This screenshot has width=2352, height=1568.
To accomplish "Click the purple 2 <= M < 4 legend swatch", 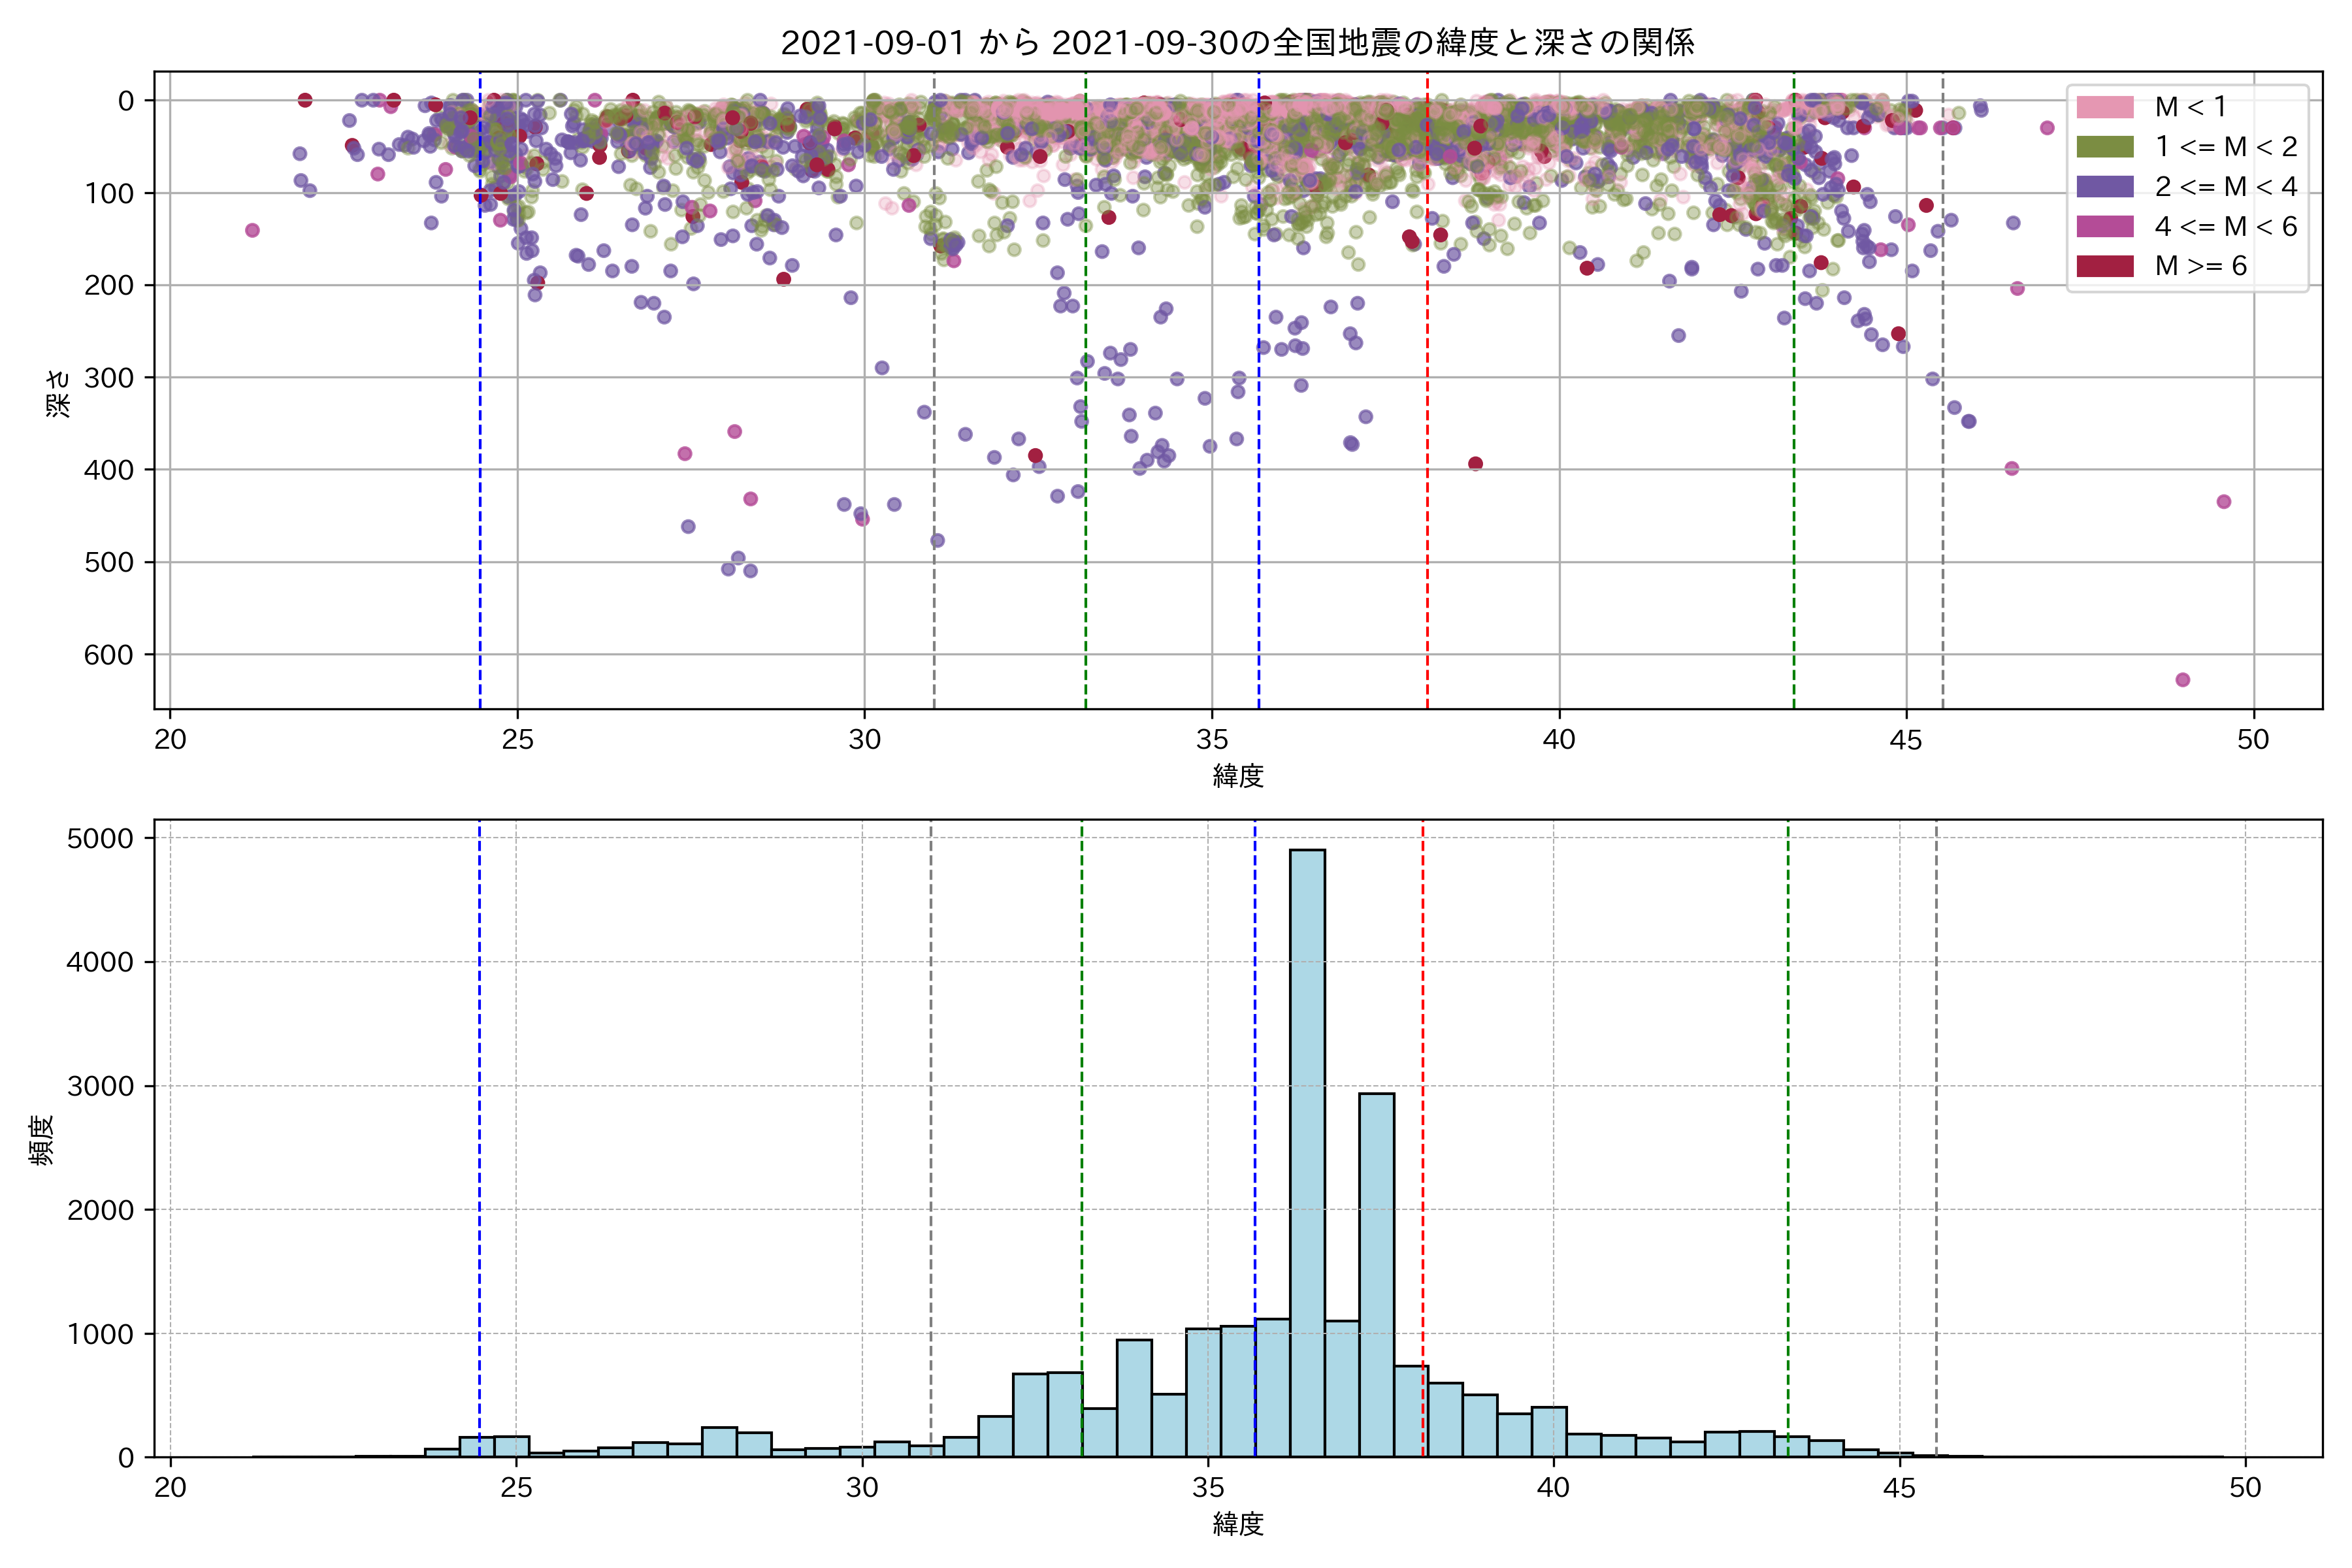I will 2105,187.
